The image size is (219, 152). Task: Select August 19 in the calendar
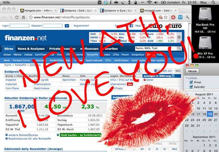pyautogui.click(x=210, y=114)
